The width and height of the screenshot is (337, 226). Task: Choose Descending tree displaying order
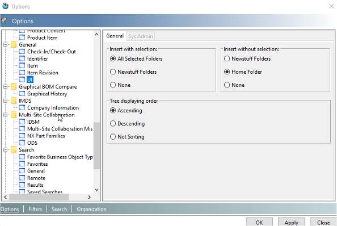tap(113, 124)
